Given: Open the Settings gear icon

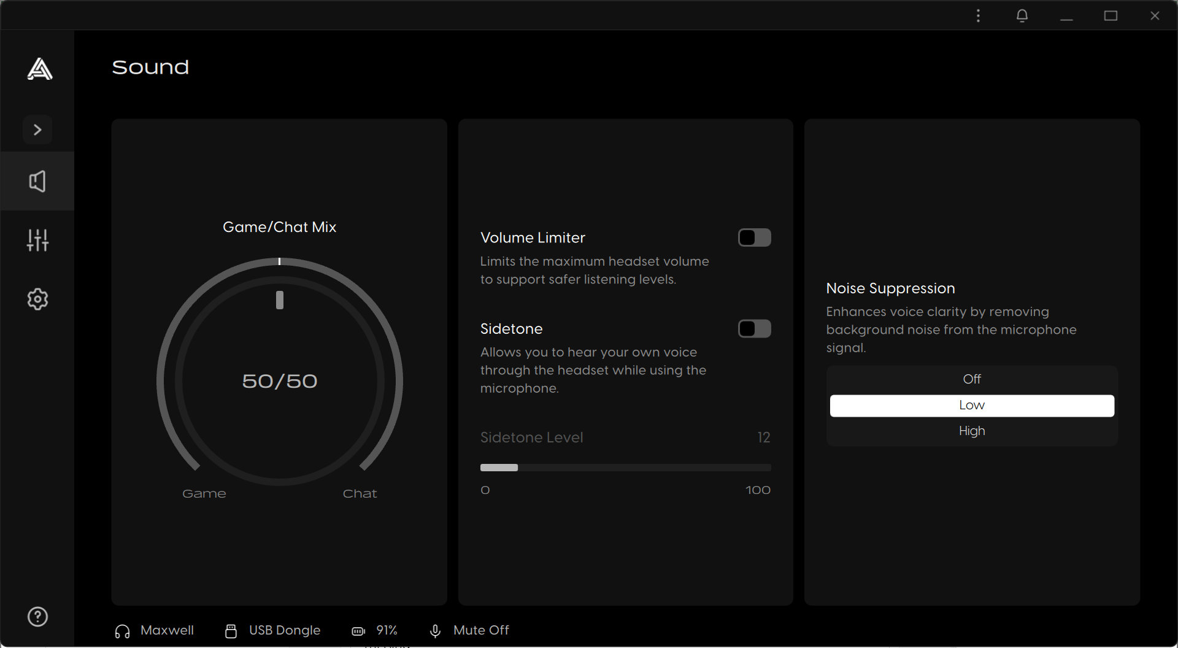Looking at the screenshot, I should [x=37, y=299].
